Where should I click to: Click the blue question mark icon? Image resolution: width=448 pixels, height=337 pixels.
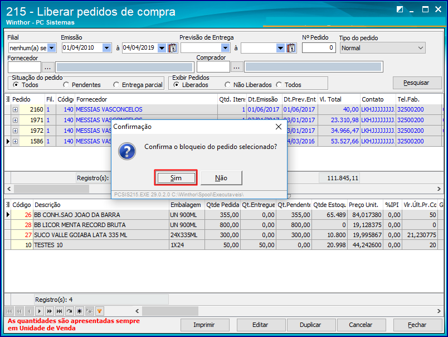coord(127,151)
